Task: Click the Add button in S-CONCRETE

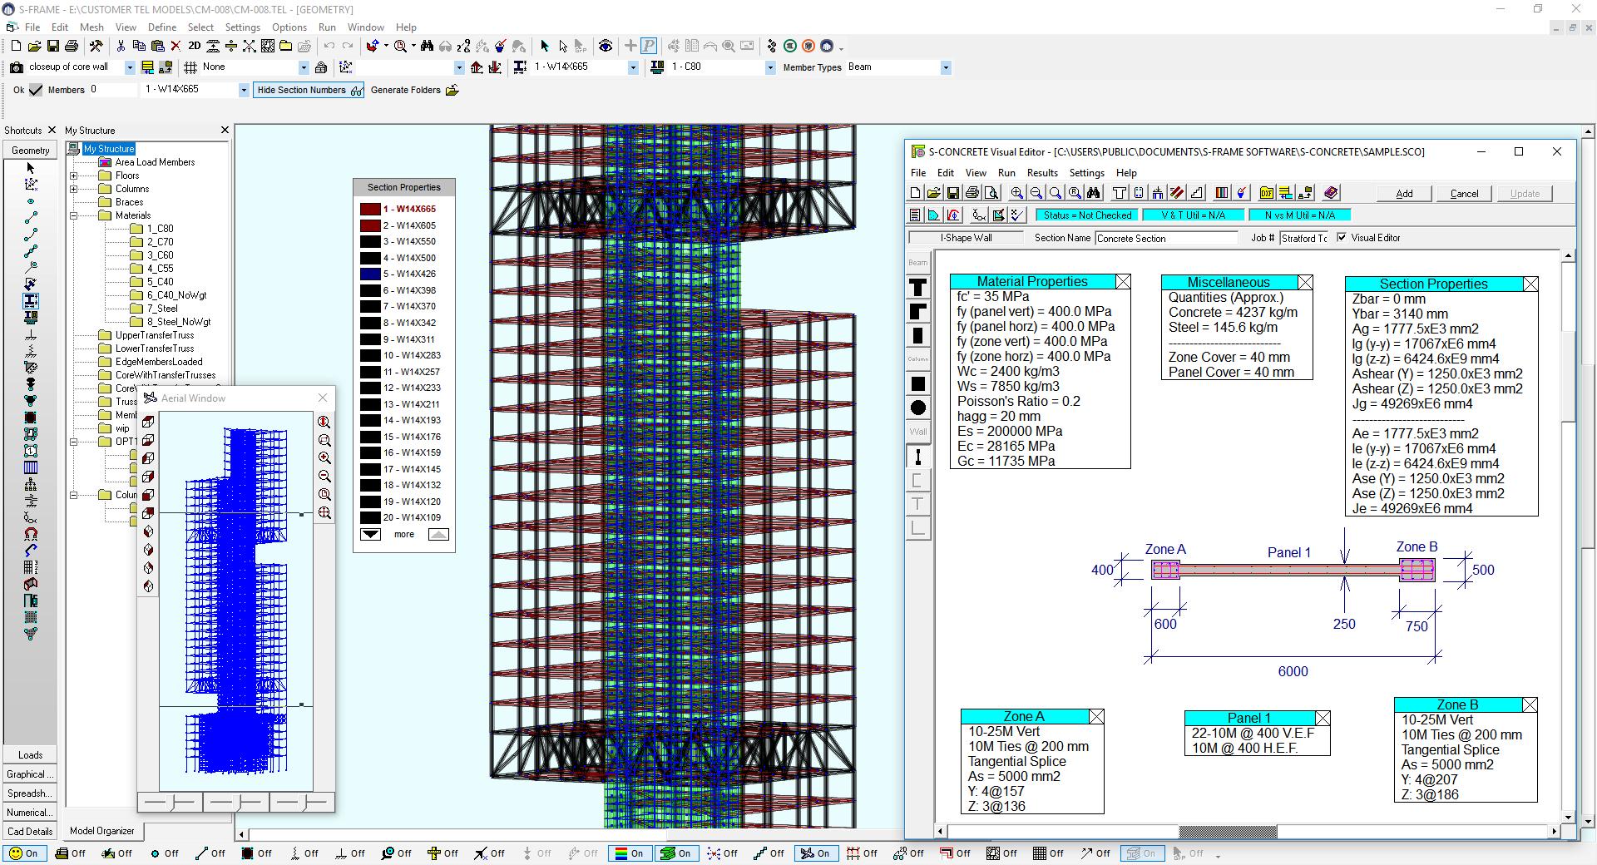Action: tap(1404, 193)
